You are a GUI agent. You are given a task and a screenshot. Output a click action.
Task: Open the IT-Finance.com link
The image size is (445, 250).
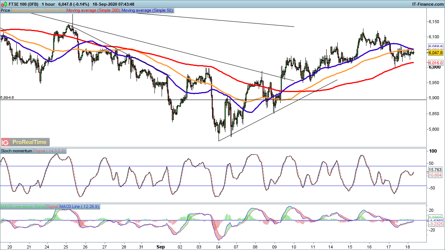(x=428, y=4)
